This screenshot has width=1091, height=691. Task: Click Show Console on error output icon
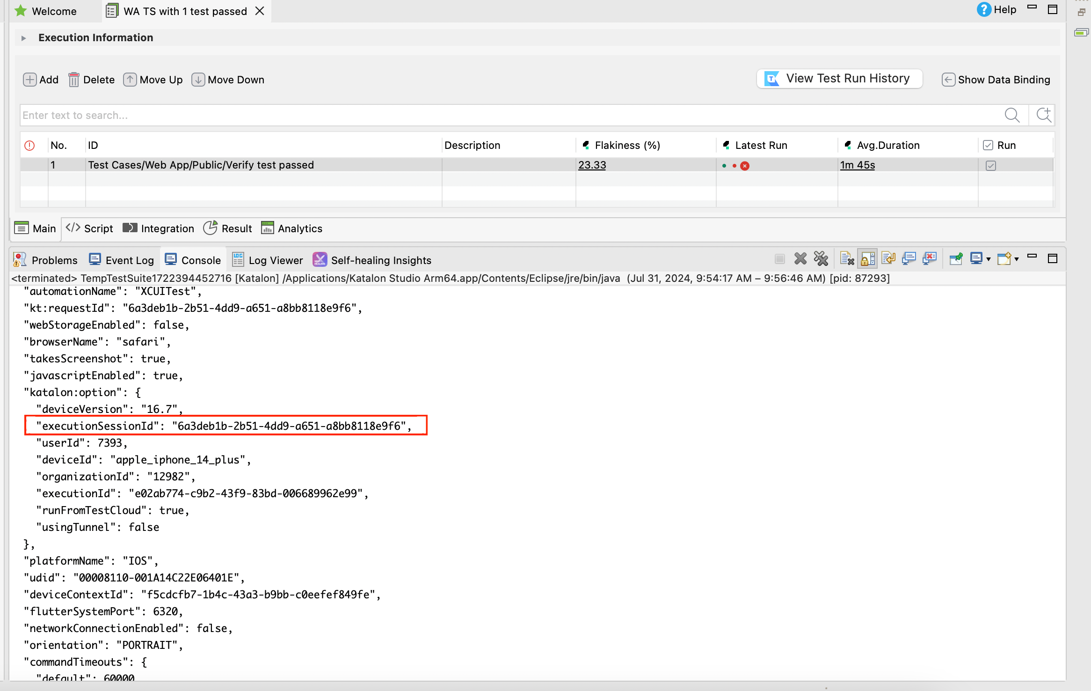929,259
